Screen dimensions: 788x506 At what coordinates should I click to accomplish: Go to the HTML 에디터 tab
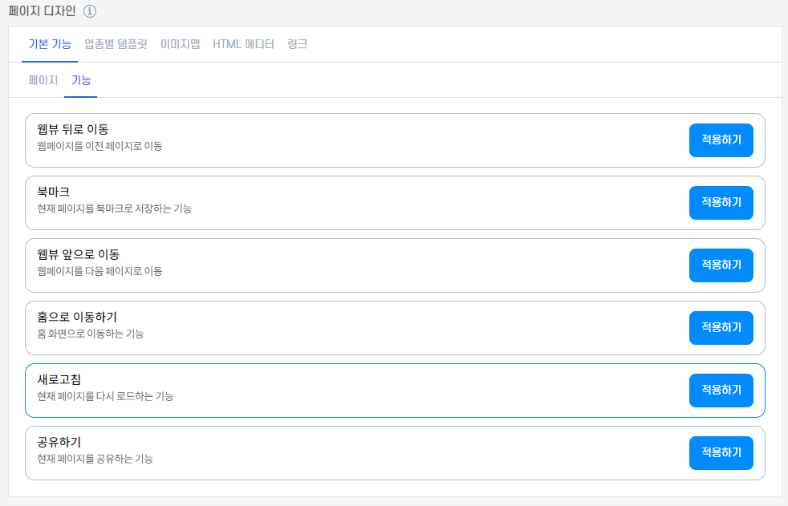243,44
